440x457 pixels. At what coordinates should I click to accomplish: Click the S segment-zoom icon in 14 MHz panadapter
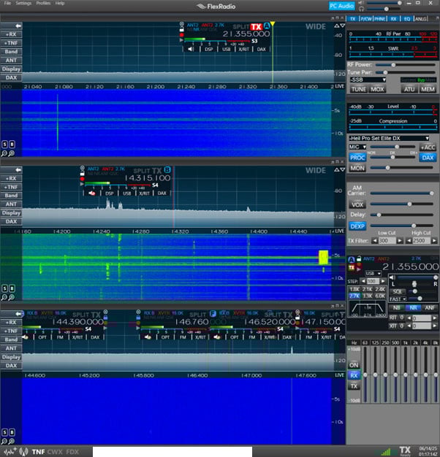coord(4,288)
